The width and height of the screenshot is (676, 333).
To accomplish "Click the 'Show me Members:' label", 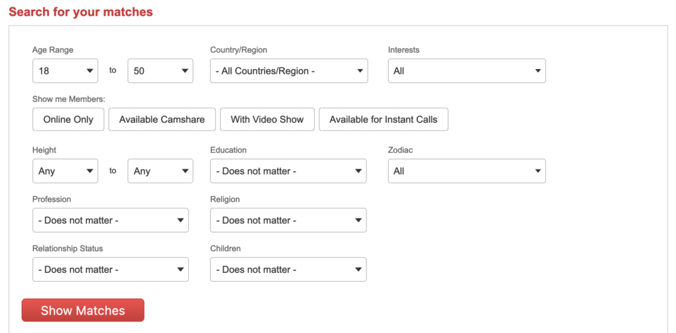I will point(69,99).
